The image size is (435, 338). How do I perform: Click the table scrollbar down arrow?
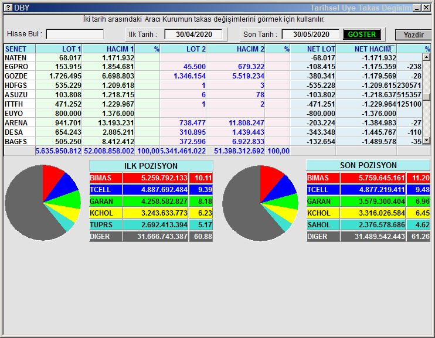tap(426, 141)
